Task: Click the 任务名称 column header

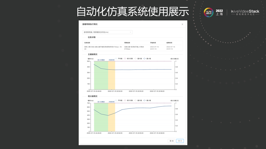Action: pos(87,43)
